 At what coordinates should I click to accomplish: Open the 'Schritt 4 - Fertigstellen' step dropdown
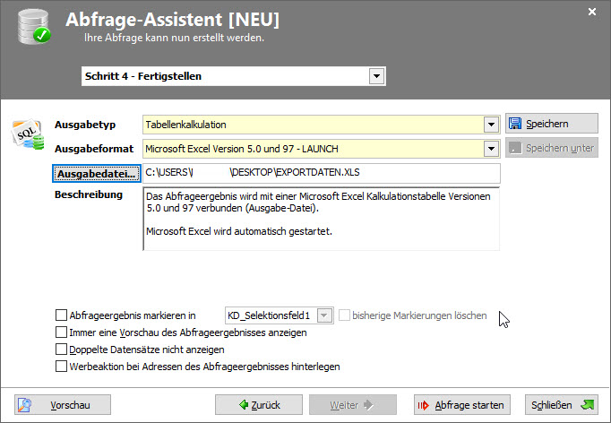point(376,76)
